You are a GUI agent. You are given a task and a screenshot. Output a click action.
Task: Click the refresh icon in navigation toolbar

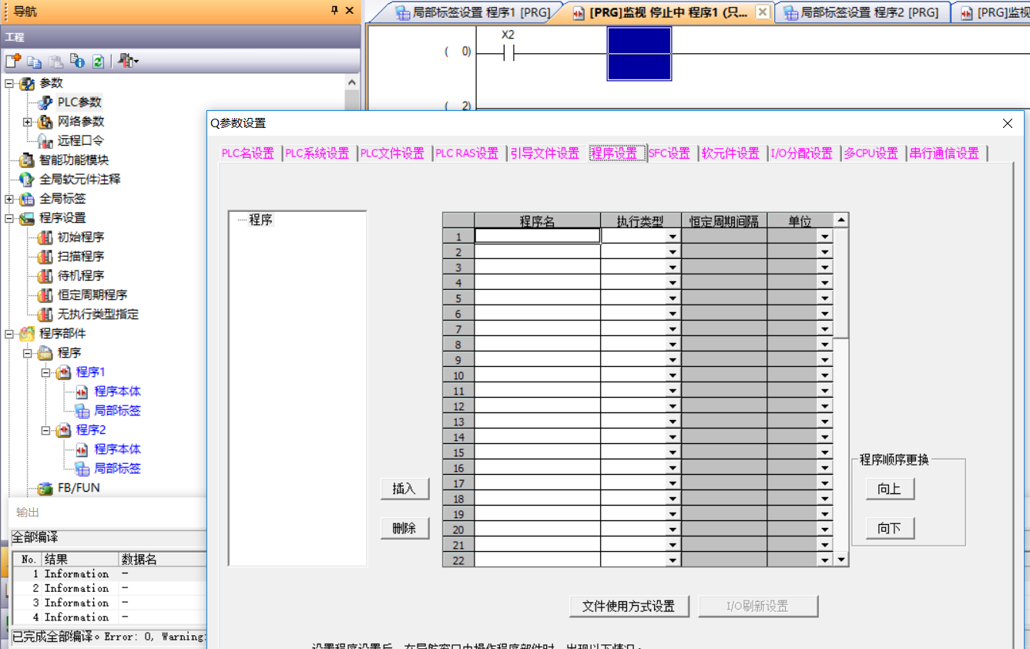99,62
